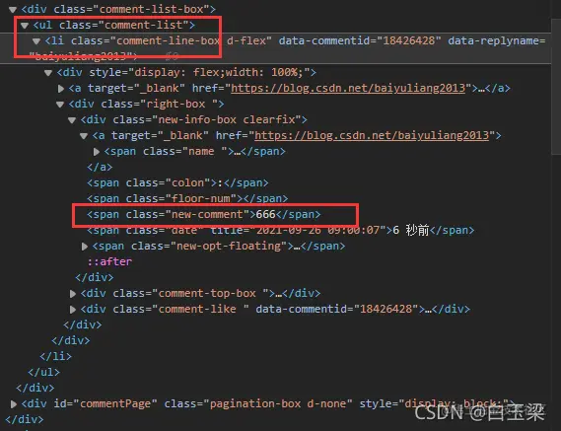Expand the comment-top-box div node

tap(72, 294)
